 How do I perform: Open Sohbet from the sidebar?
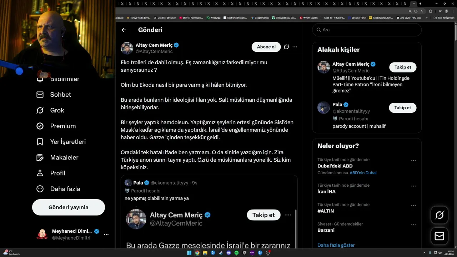point(54,95)
